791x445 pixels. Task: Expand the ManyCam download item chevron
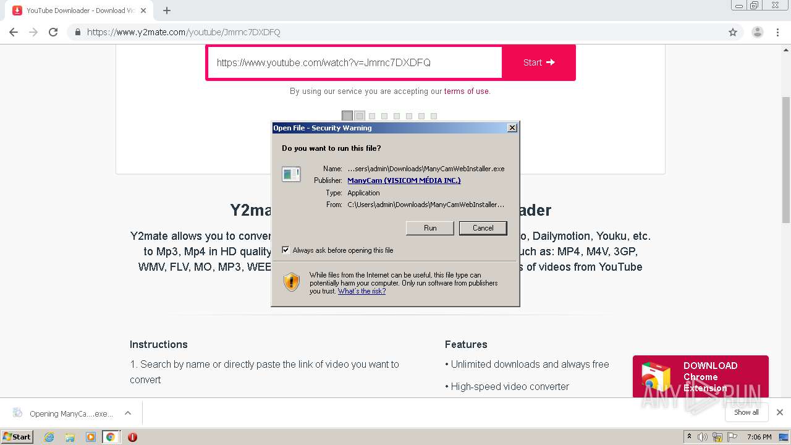[x=127, y=413]
